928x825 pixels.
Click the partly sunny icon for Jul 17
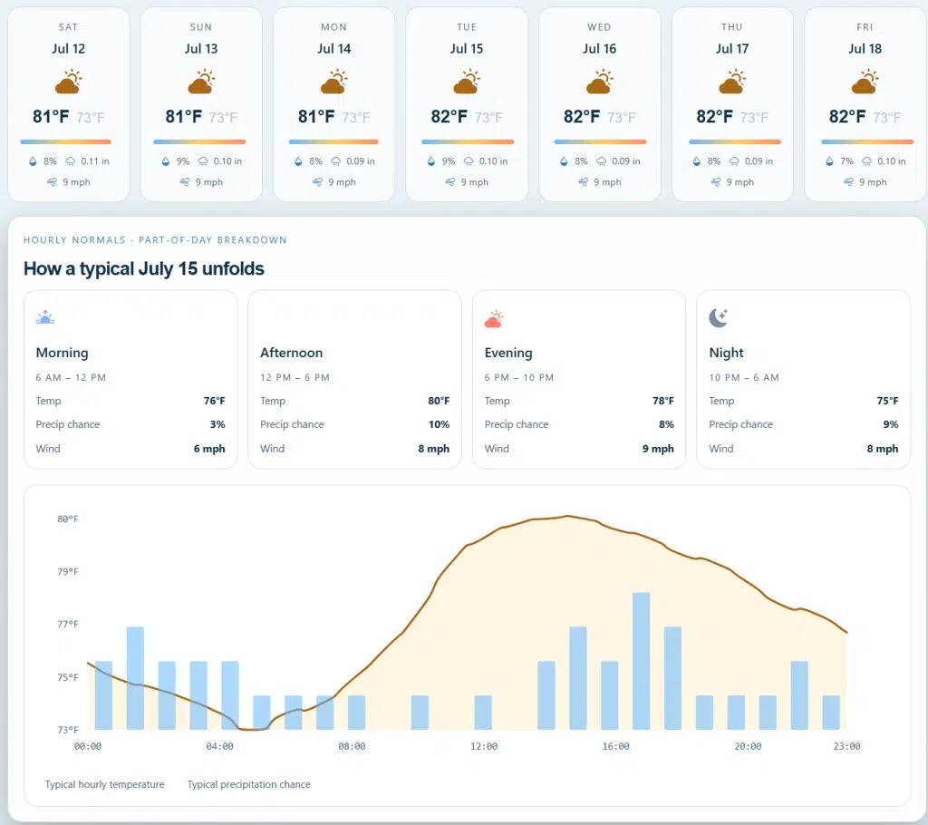(732, 81)
